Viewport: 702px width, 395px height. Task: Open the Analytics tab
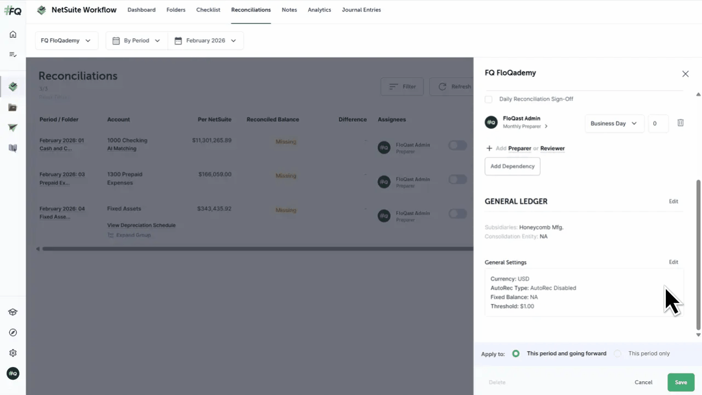coord(319,10)
